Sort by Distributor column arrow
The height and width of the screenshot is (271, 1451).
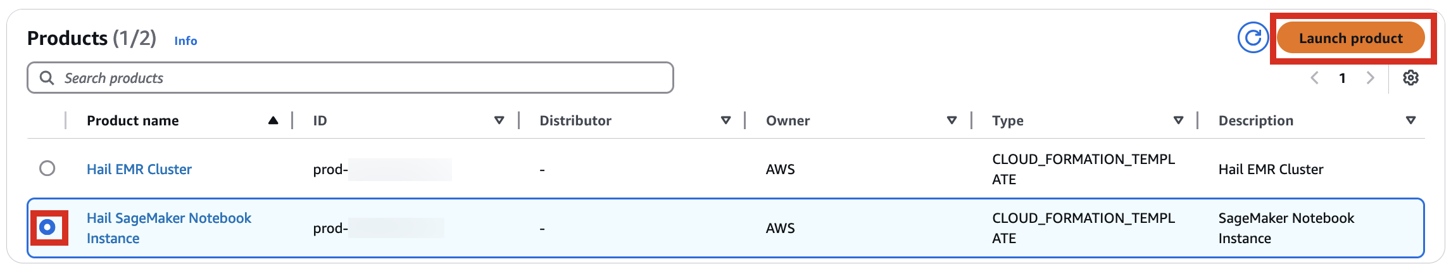pos(725,120)
